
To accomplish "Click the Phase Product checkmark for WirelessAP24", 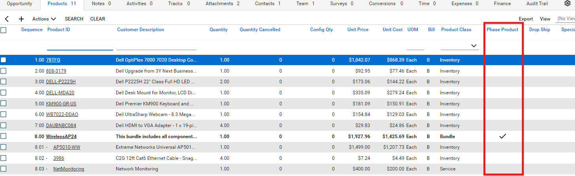I will pos(503,136).
